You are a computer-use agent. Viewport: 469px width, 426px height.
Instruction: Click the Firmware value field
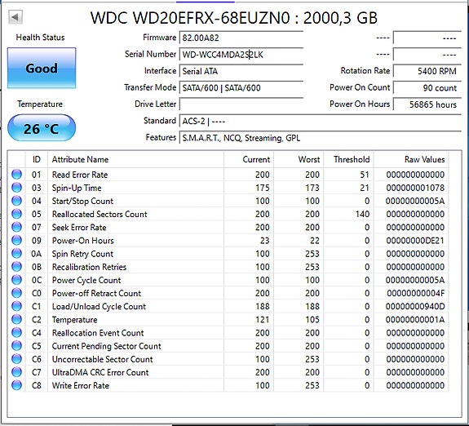point(241,38)
